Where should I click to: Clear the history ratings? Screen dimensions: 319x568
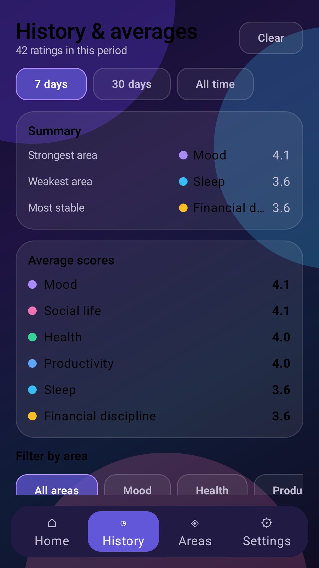(271, 38)
